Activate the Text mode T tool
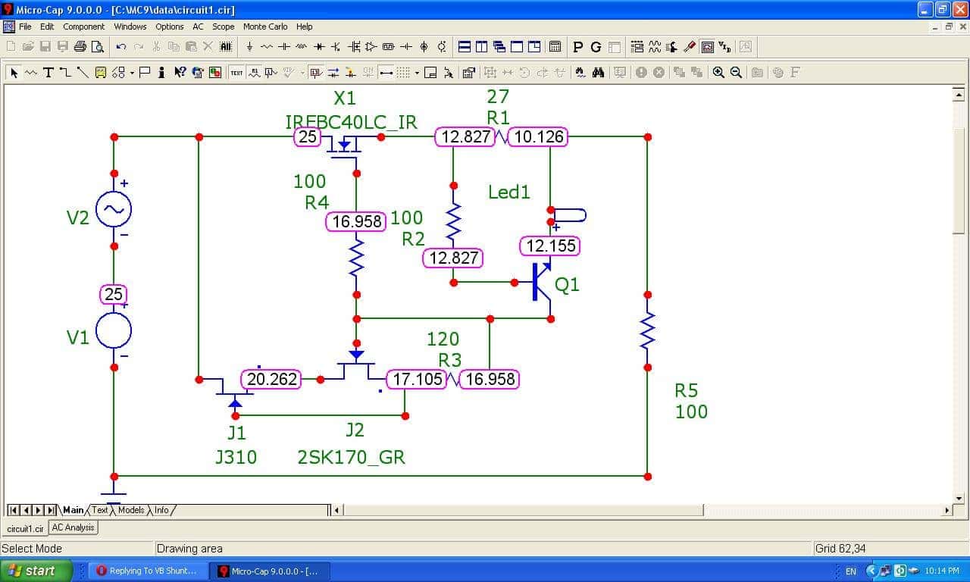 (48, 73)
